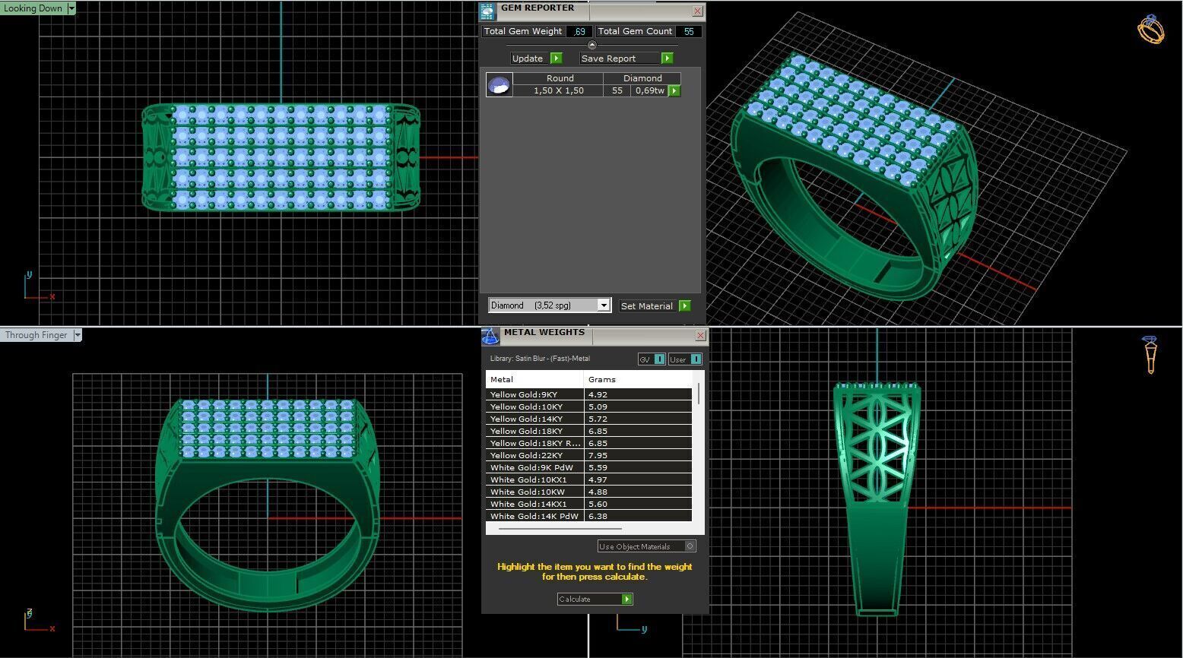The height and width of the screenshot is (658, 1183).
Task: Select the Yellow Gold:10KY row
Action: tap(588, 407)
